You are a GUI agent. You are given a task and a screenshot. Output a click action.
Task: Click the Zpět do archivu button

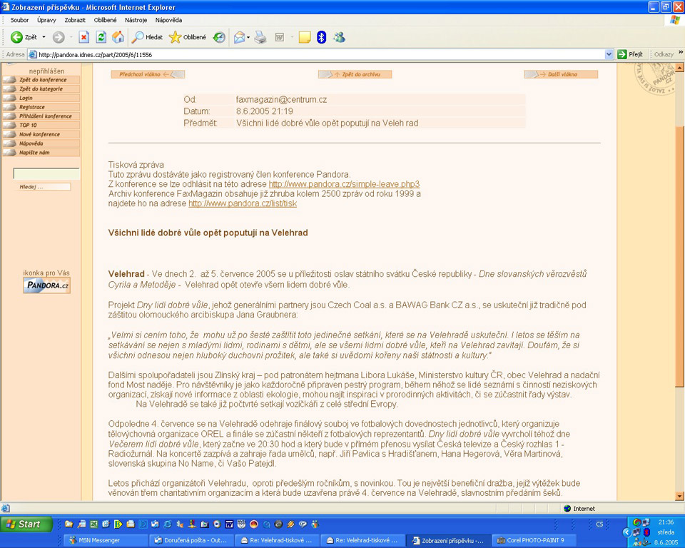click(x=355, y=74)
